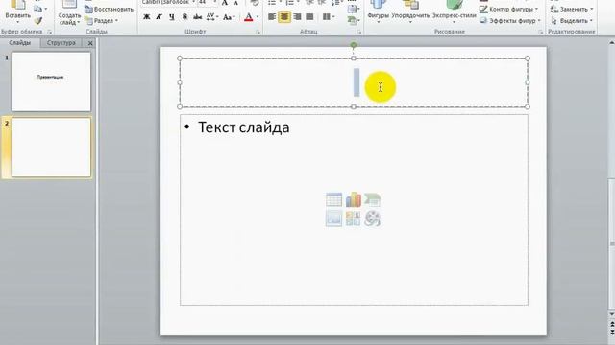
Task: Click the green rotation handle
Action: click(x=354, y=45)
